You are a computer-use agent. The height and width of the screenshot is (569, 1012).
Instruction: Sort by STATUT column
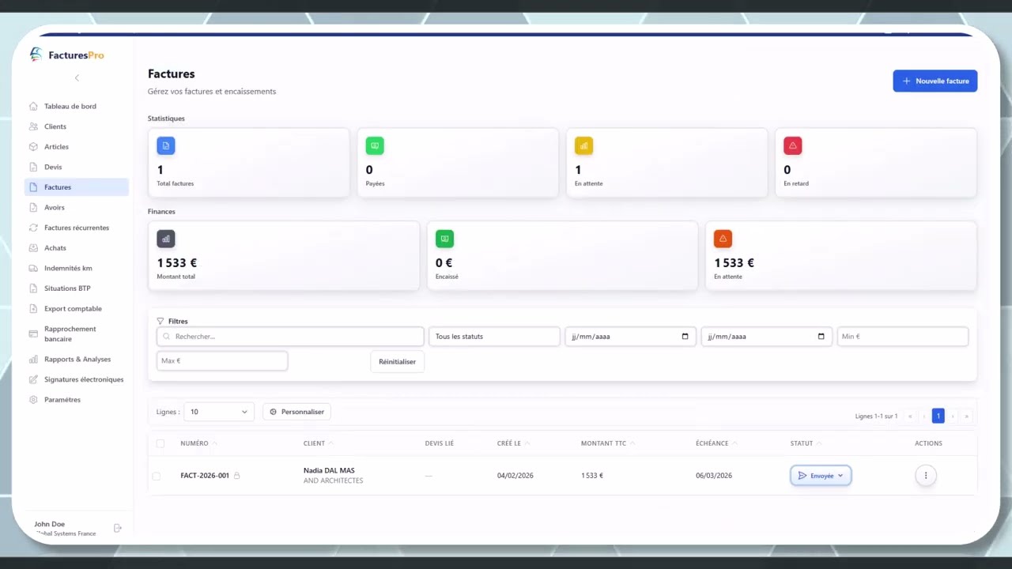[806, 443]
